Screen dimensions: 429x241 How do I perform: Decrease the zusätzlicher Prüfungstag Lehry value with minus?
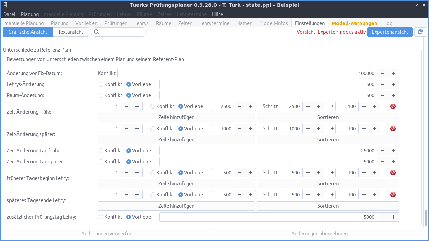(383, 217)
